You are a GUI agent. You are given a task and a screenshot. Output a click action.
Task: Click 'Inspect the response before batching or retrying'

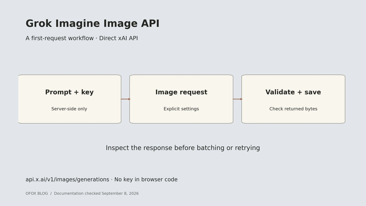pos(183,148)
